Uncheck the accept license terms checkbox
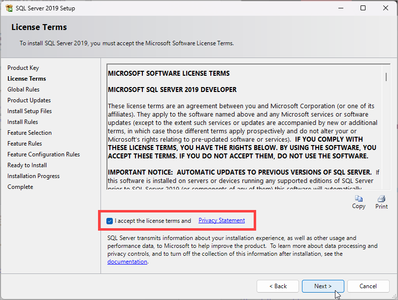The height and width of the screenshot is (300, 398). click(110, 221)
